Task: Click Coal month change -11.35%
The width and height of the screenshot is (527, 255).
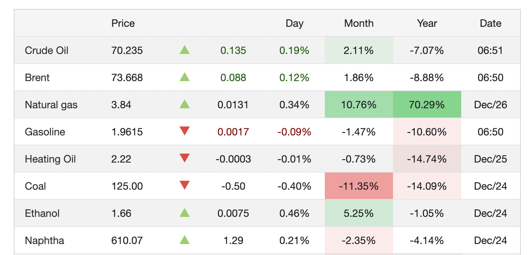Action: (359, 186)
